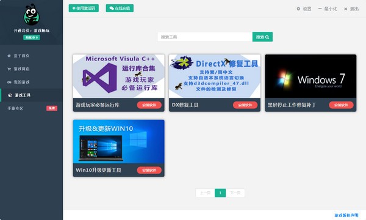This screenshot has width=366, height=220.
Task: Click the red 免费 badge
Action: pyautogui.click(x=52, y=108)
